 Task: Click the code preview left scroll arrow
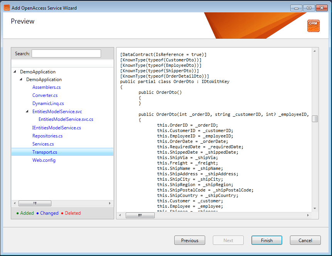(120, 215)
